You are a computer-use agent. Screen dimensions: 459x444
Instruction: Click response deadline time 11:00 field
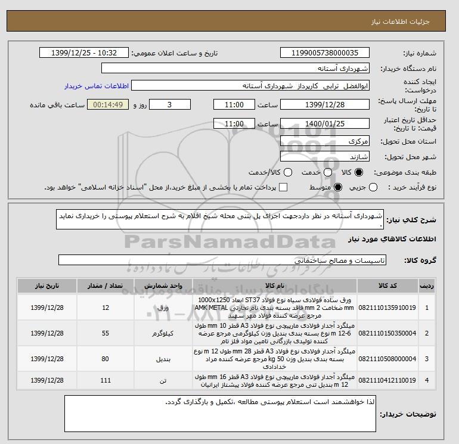(x=234, y=104)
